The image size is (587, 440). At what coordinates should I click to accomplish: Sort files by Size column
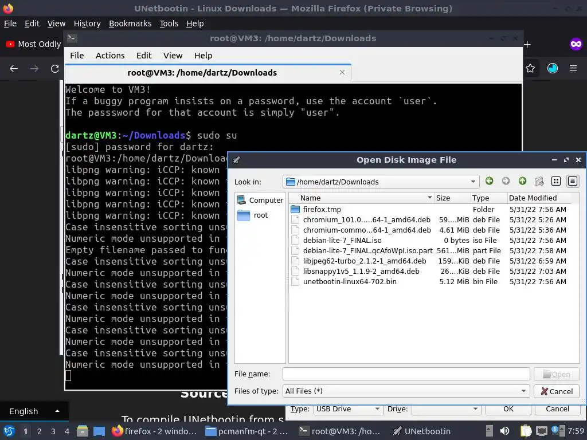click(x=452, y=198)
